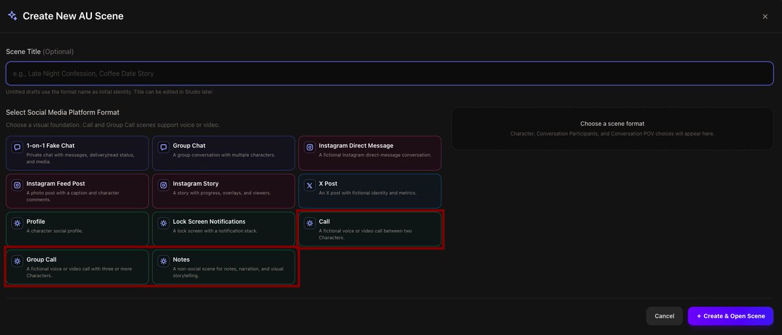The width and height of the screenshot is (782, 335).
Task: Pick the Instagram Direct Message format
Action: coord(369,153)
